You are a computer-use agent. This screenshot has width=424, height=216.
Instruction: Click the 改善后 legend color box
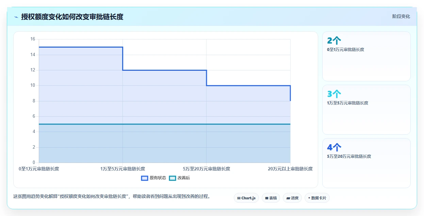[x=173, y=178]
